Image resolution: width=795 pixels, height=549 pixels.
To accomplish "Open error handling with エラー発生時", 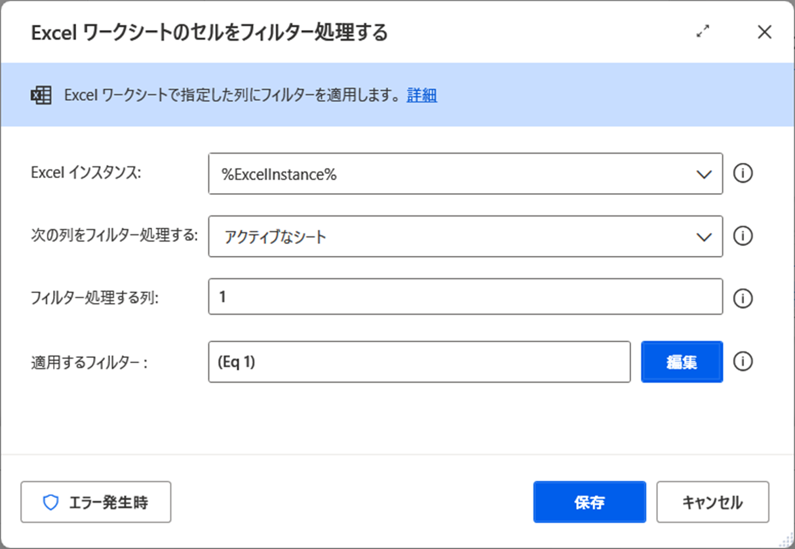I will point(96,502).
